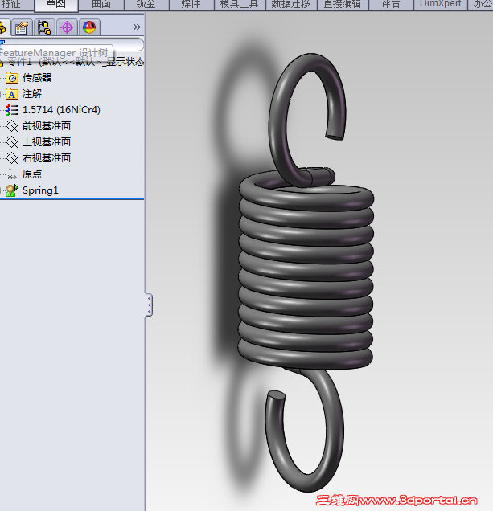This screenshot has width=493, height=511.
Task: Click the 前视基准面 label
Action: [x=47, y=126]
